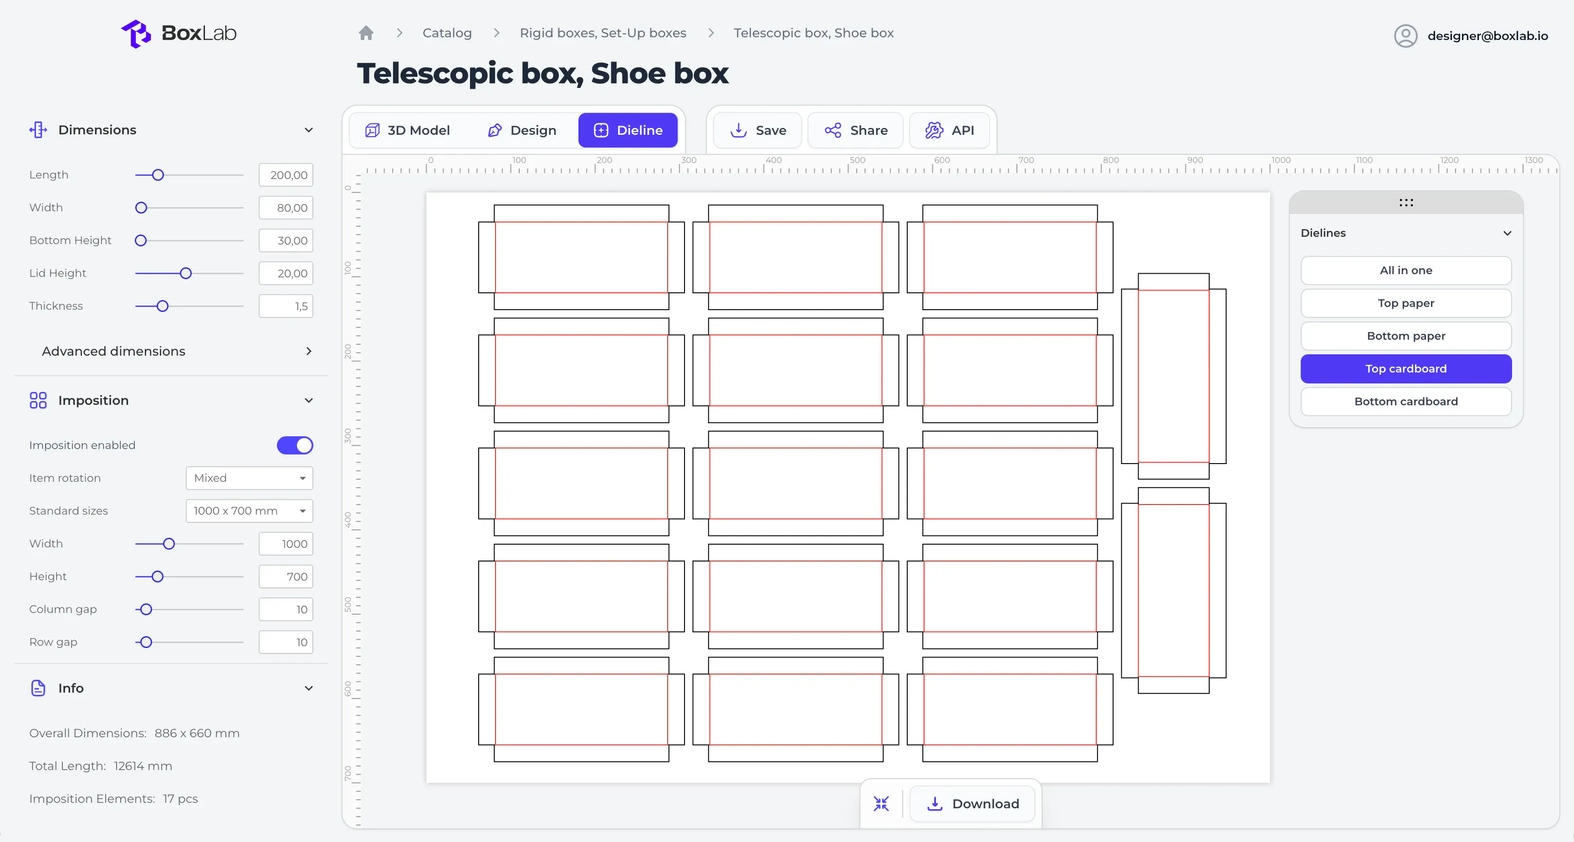Focus the Bottom Height field showing 30,00
The width and height of the screenshot is (1574, 842).
(x=286, y=241)
